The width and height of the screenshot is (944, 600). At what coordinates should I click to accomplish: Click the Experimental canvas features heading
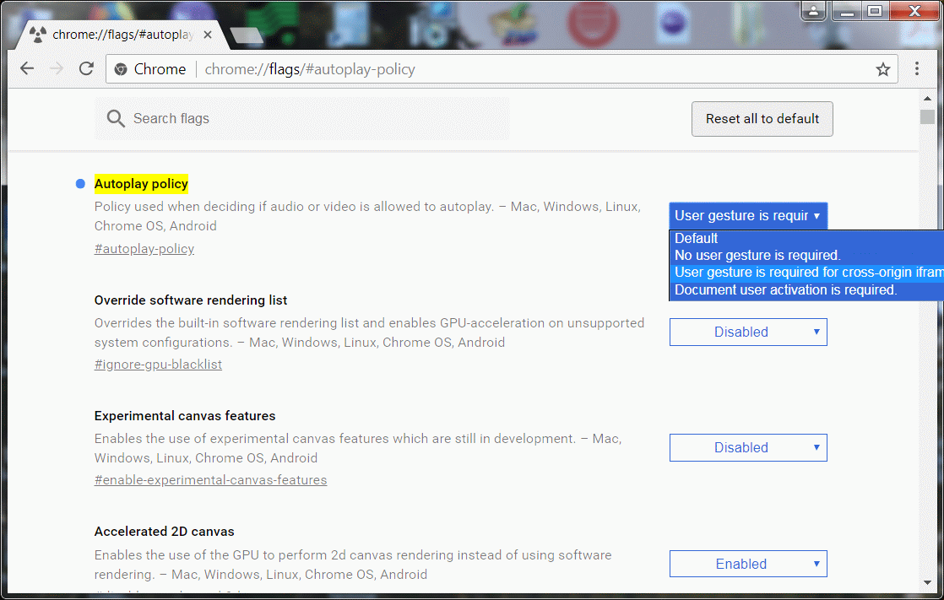click(185, 415)
